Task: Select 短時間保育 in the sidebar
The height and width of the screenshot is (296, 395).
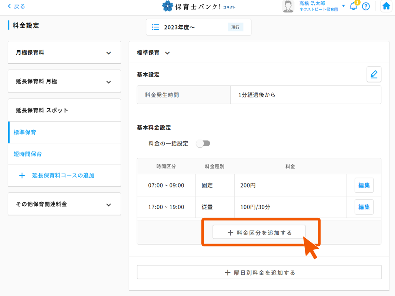Action: pos(28,154)
